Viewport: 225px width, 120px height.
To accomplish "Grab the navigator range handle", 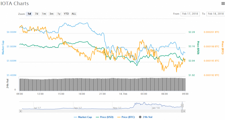I will [x=182, y=106].
